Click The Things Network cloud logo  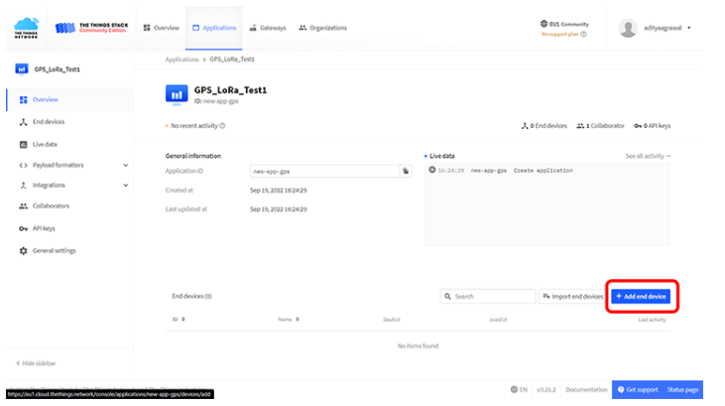tap(26, 28)
